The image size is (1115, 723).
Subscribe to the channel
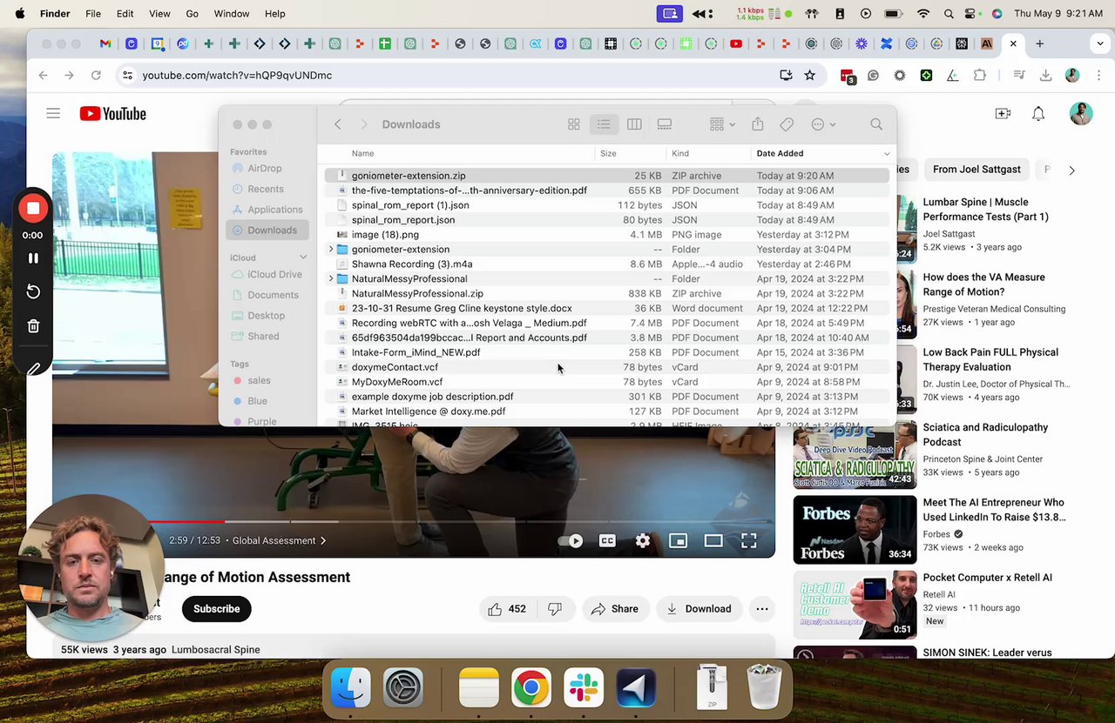[217, 609]
